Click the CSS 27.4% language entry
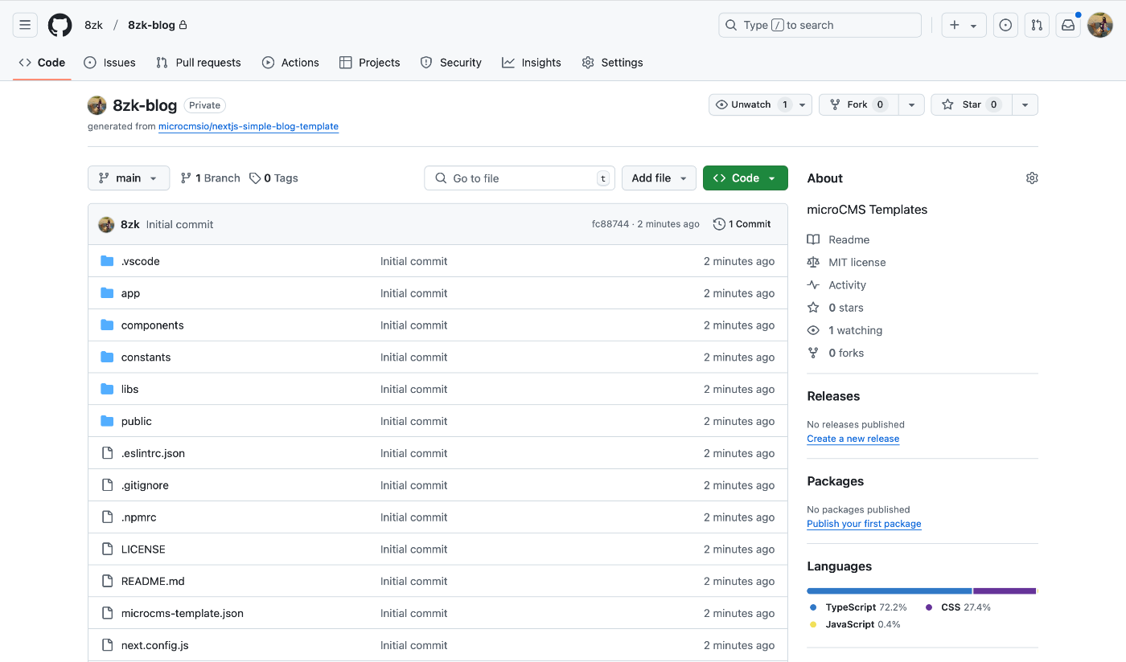Viewport: 1126px width, 662px height. [x=958, y=607]
